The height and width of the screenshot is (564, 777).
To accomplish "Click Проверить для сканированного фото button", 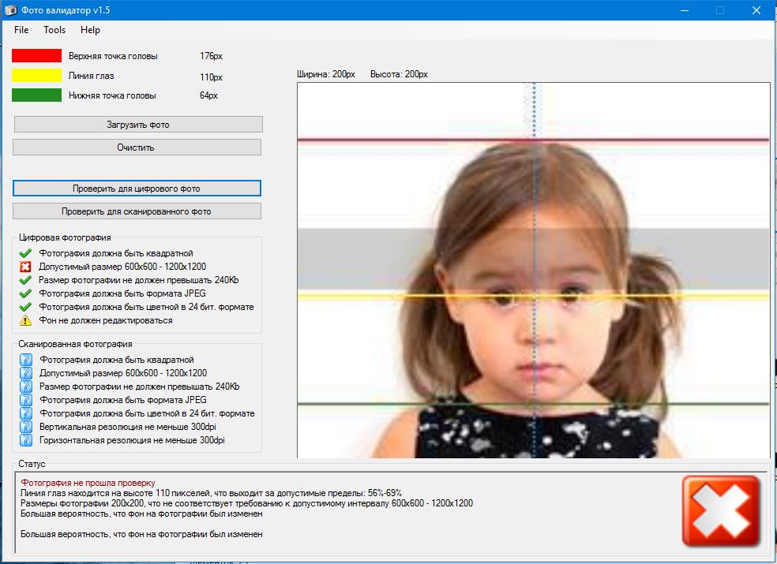I will point(137,211).
